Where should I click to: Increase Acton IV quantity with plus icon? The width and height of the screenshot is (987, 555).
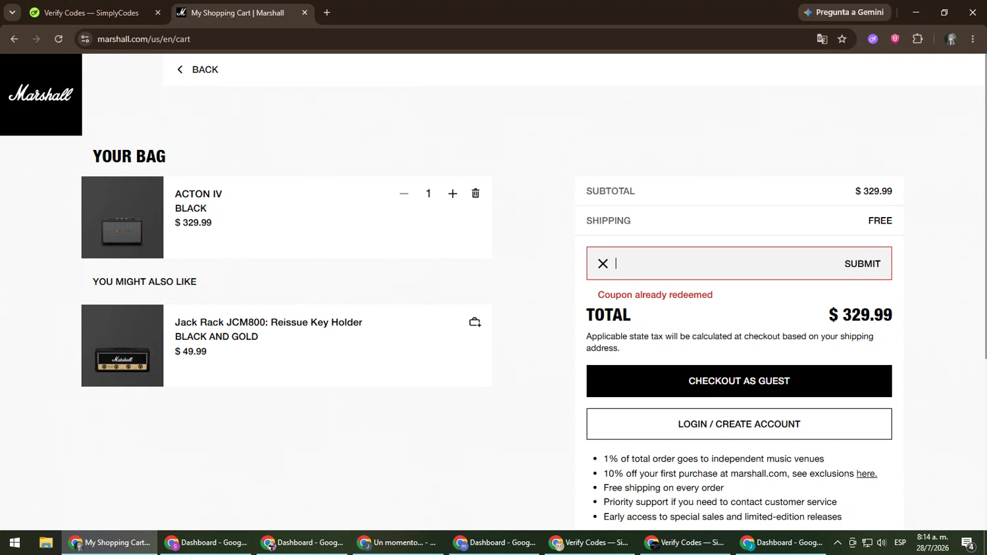click(x=453, y=193)
